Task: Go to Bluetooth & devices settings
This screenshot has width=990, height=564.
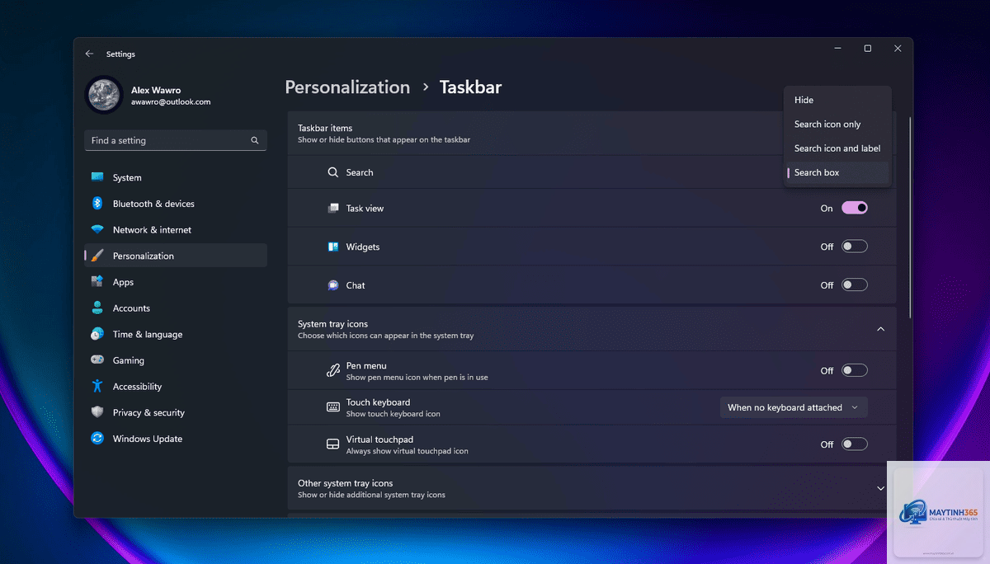Action: pos(176,204)
